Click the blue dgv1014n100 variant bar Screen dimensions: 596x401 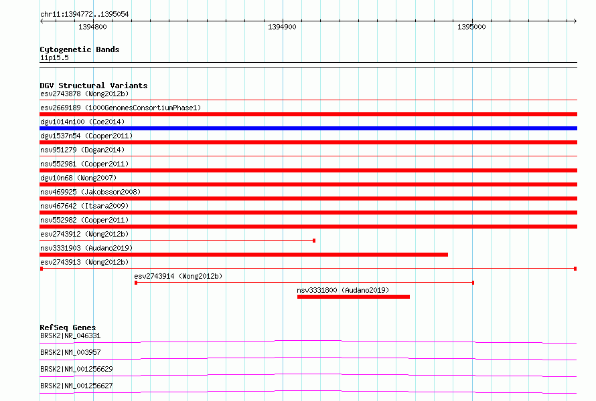pyautogui.click(x=308, y=128)
